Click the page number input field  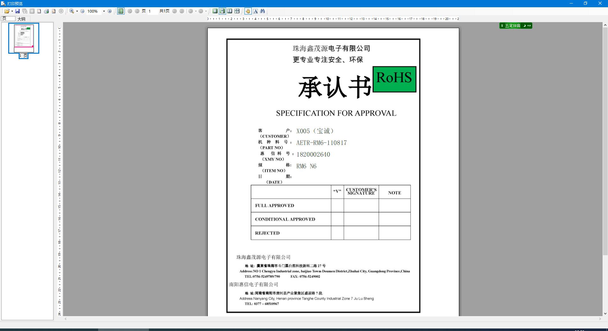coord(153,11)
